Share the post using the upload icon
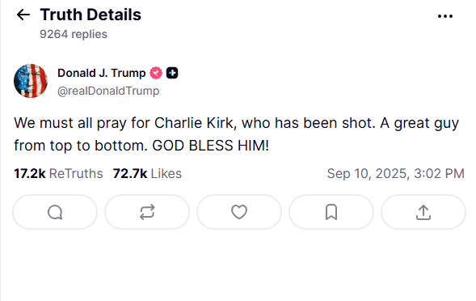Screen dimensions: 476x301 [x=423, y=212]
